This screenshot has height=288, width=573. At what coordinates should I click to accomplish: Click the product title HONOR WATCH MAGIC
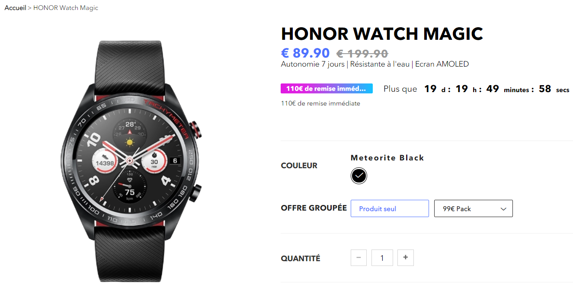click(382, 34)
